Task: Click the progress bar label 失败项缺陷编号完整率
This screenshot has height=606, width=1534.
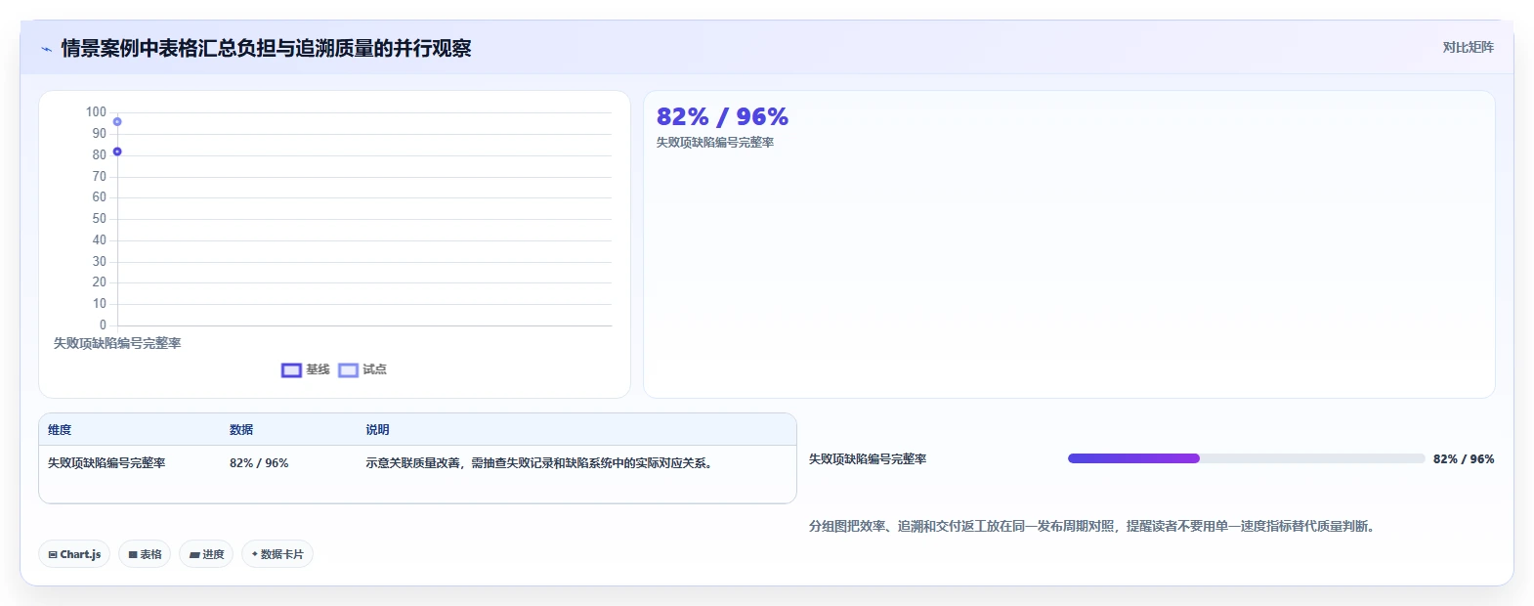Action: click(868, 459)
